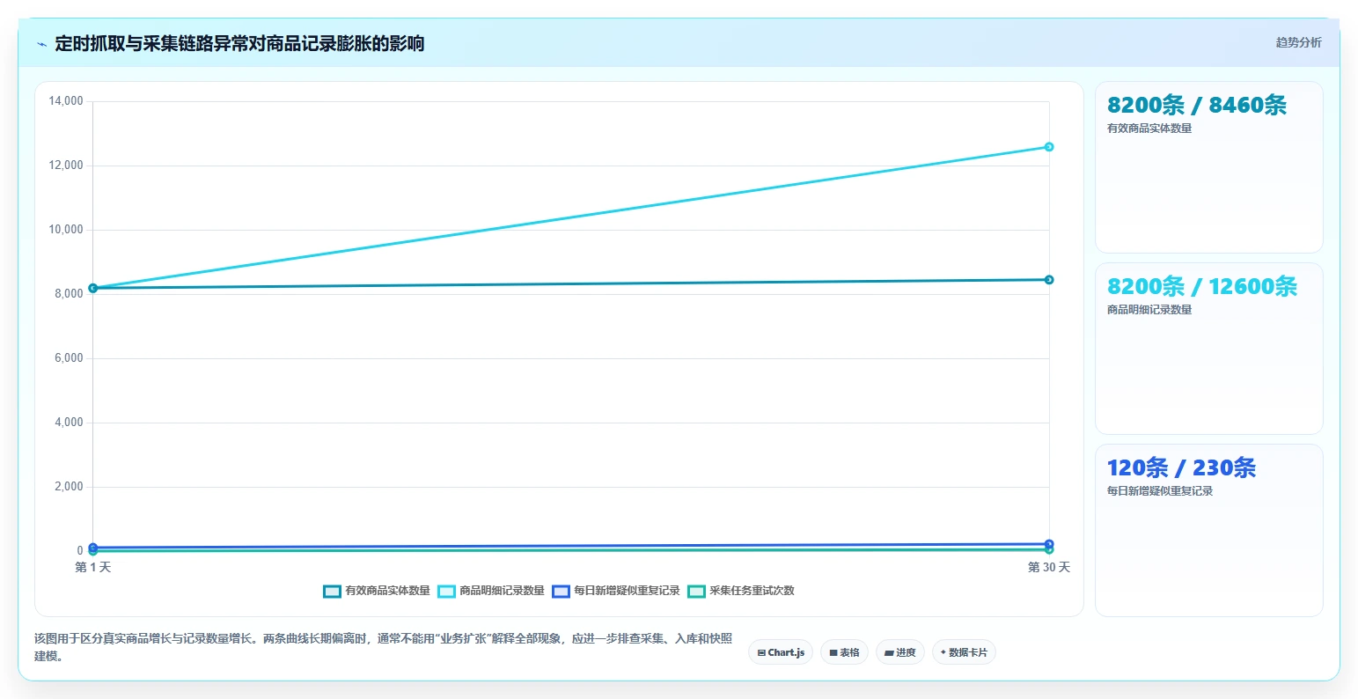Click the 数据卡片 tag chip
Image resolution: width=1358 pixels, height=699 pixels.
[964, 652]
